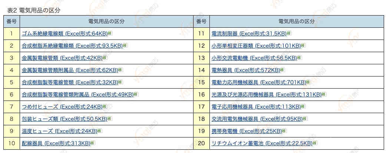The image size is (390, 153).
Task: Open 金属製電線管類附属品 Excel link
Action: pos(70,70)
